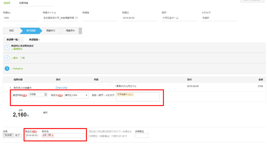Screen dimensions: 268x144
Task: Click the メモタグ value 未選択
Action: pyautogui.click(x=206, y=18)
